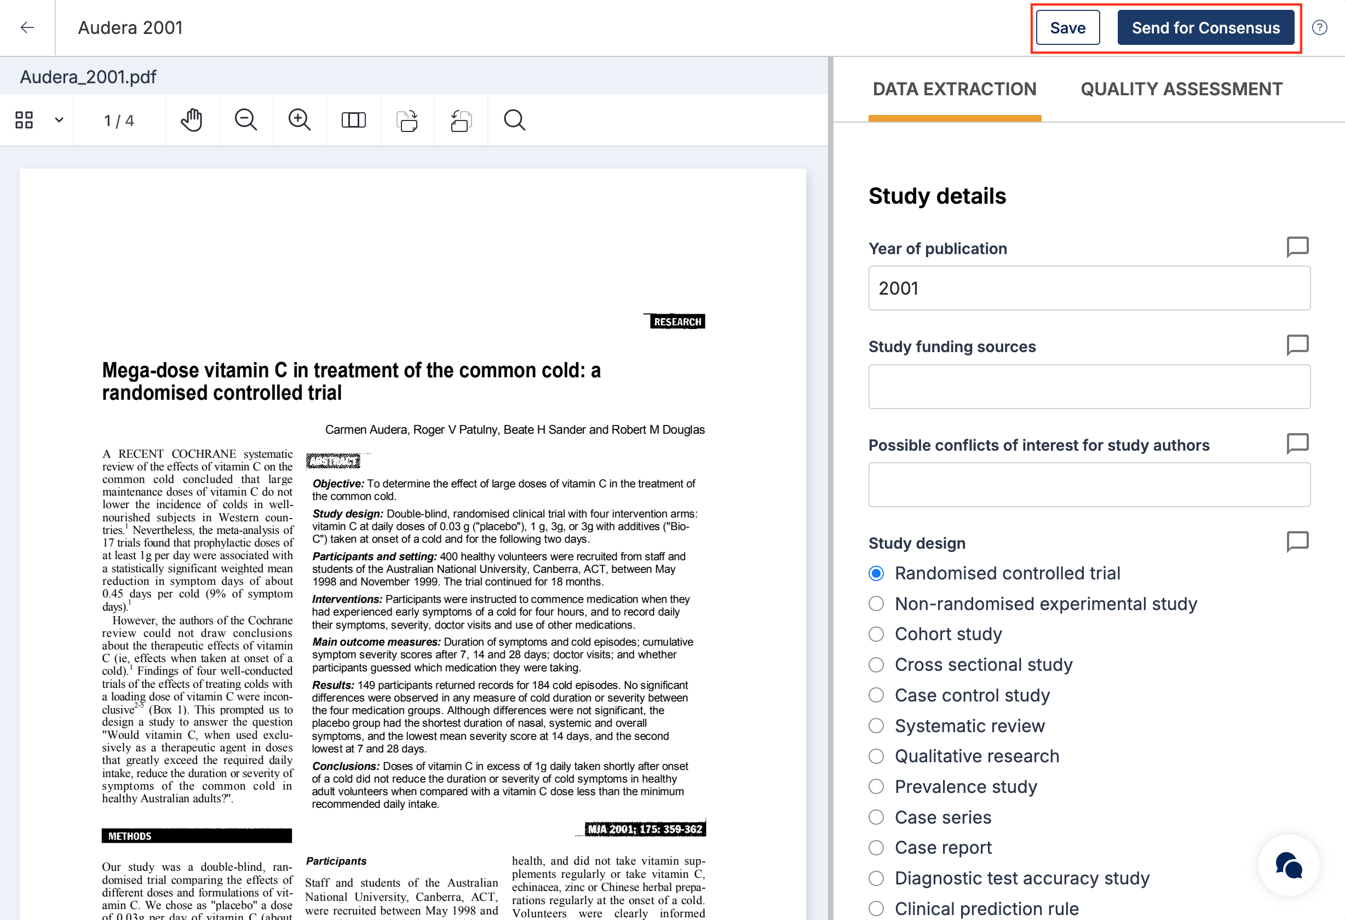Click the page number indicator 1 / 4
1345x920 pixels.
pyautogui.click(x=119, y=120)
